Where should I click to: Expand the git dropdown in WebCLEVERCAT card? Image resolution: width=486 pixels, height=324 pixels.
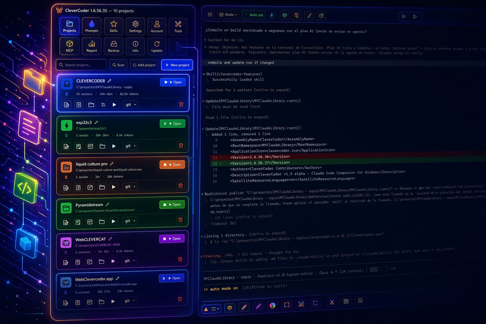click(130, 261)
